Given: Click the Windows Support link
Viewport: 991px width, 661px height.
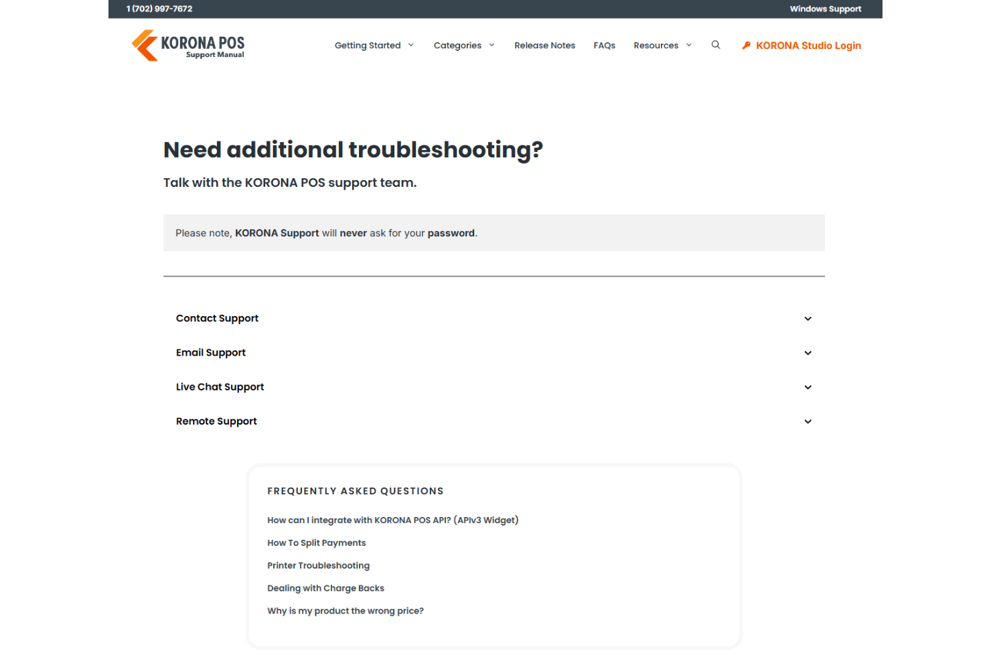Looking at the screenshot, I should (x=826, y=9).
